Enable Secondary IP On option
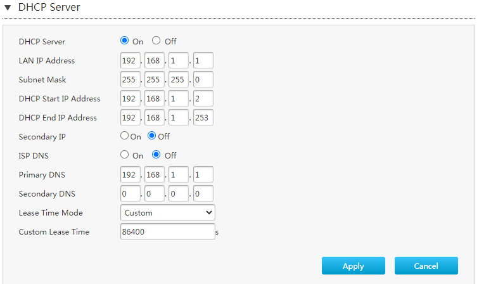The width and height of the screenshot is (479, 284). click(x=124, y=136)
